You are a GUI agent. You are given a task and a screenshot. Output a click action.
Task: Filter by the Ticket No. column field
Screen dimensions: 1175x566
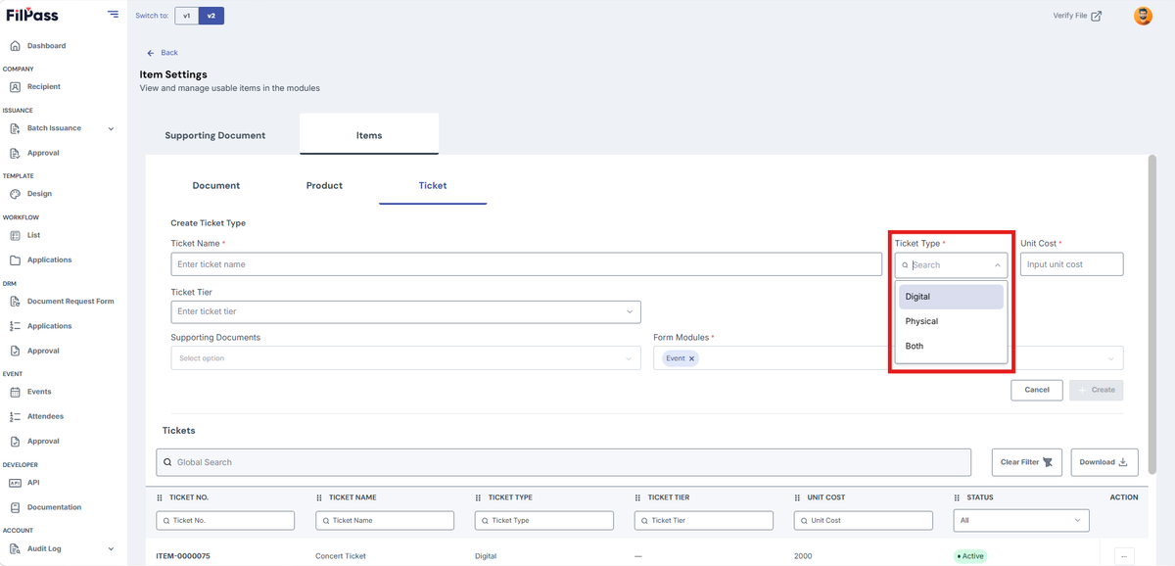(225, 521)
